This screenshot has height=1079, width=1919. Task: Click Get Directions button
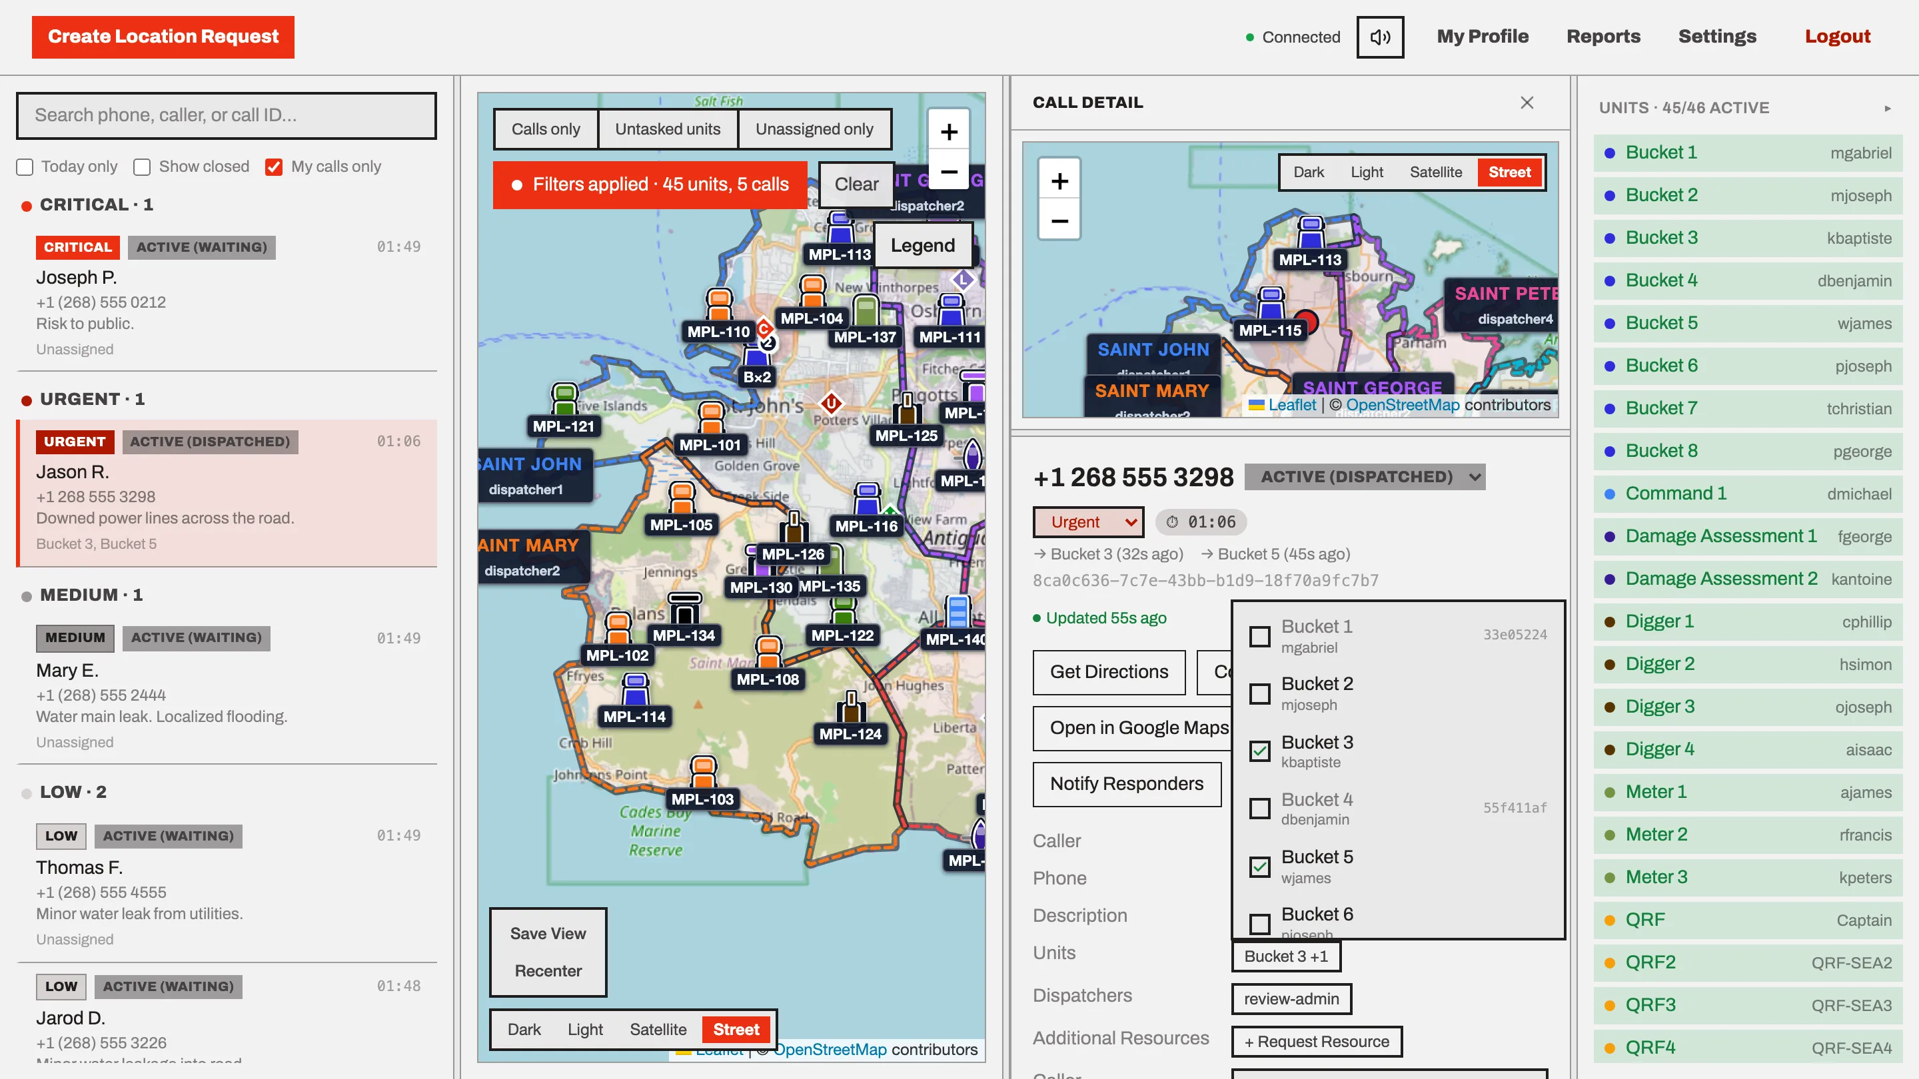(1109, 671)
